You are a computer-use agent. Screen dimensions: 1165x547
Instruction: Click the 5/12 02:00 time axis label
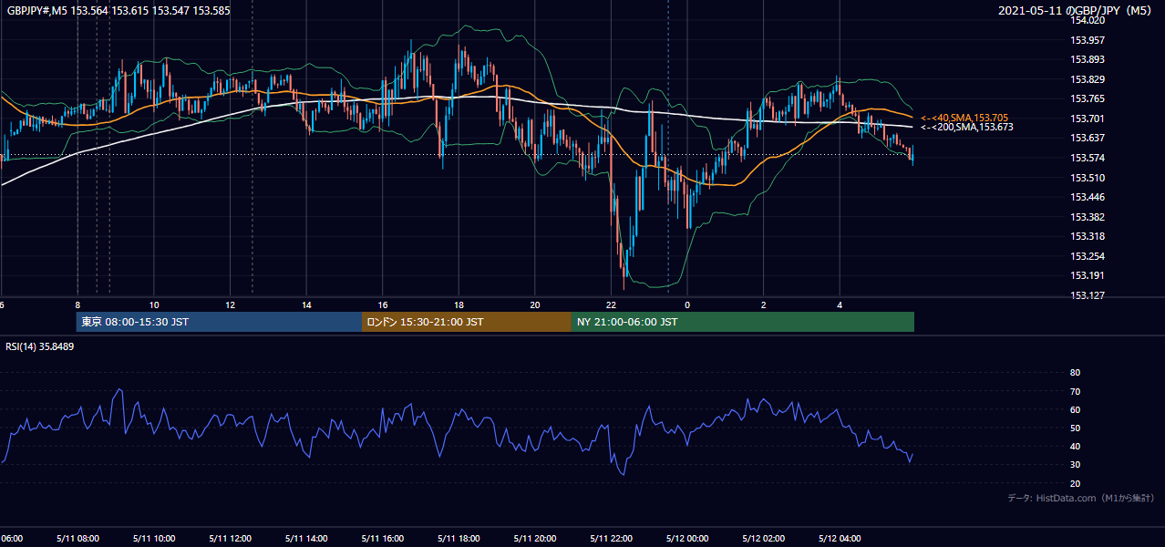tap(764, 539)
